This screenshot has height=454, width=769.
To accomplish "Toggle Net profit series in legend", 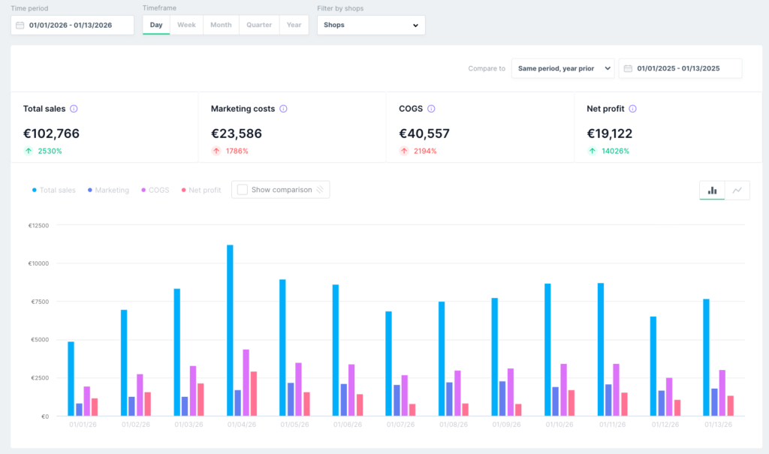I will click(201, 190).
